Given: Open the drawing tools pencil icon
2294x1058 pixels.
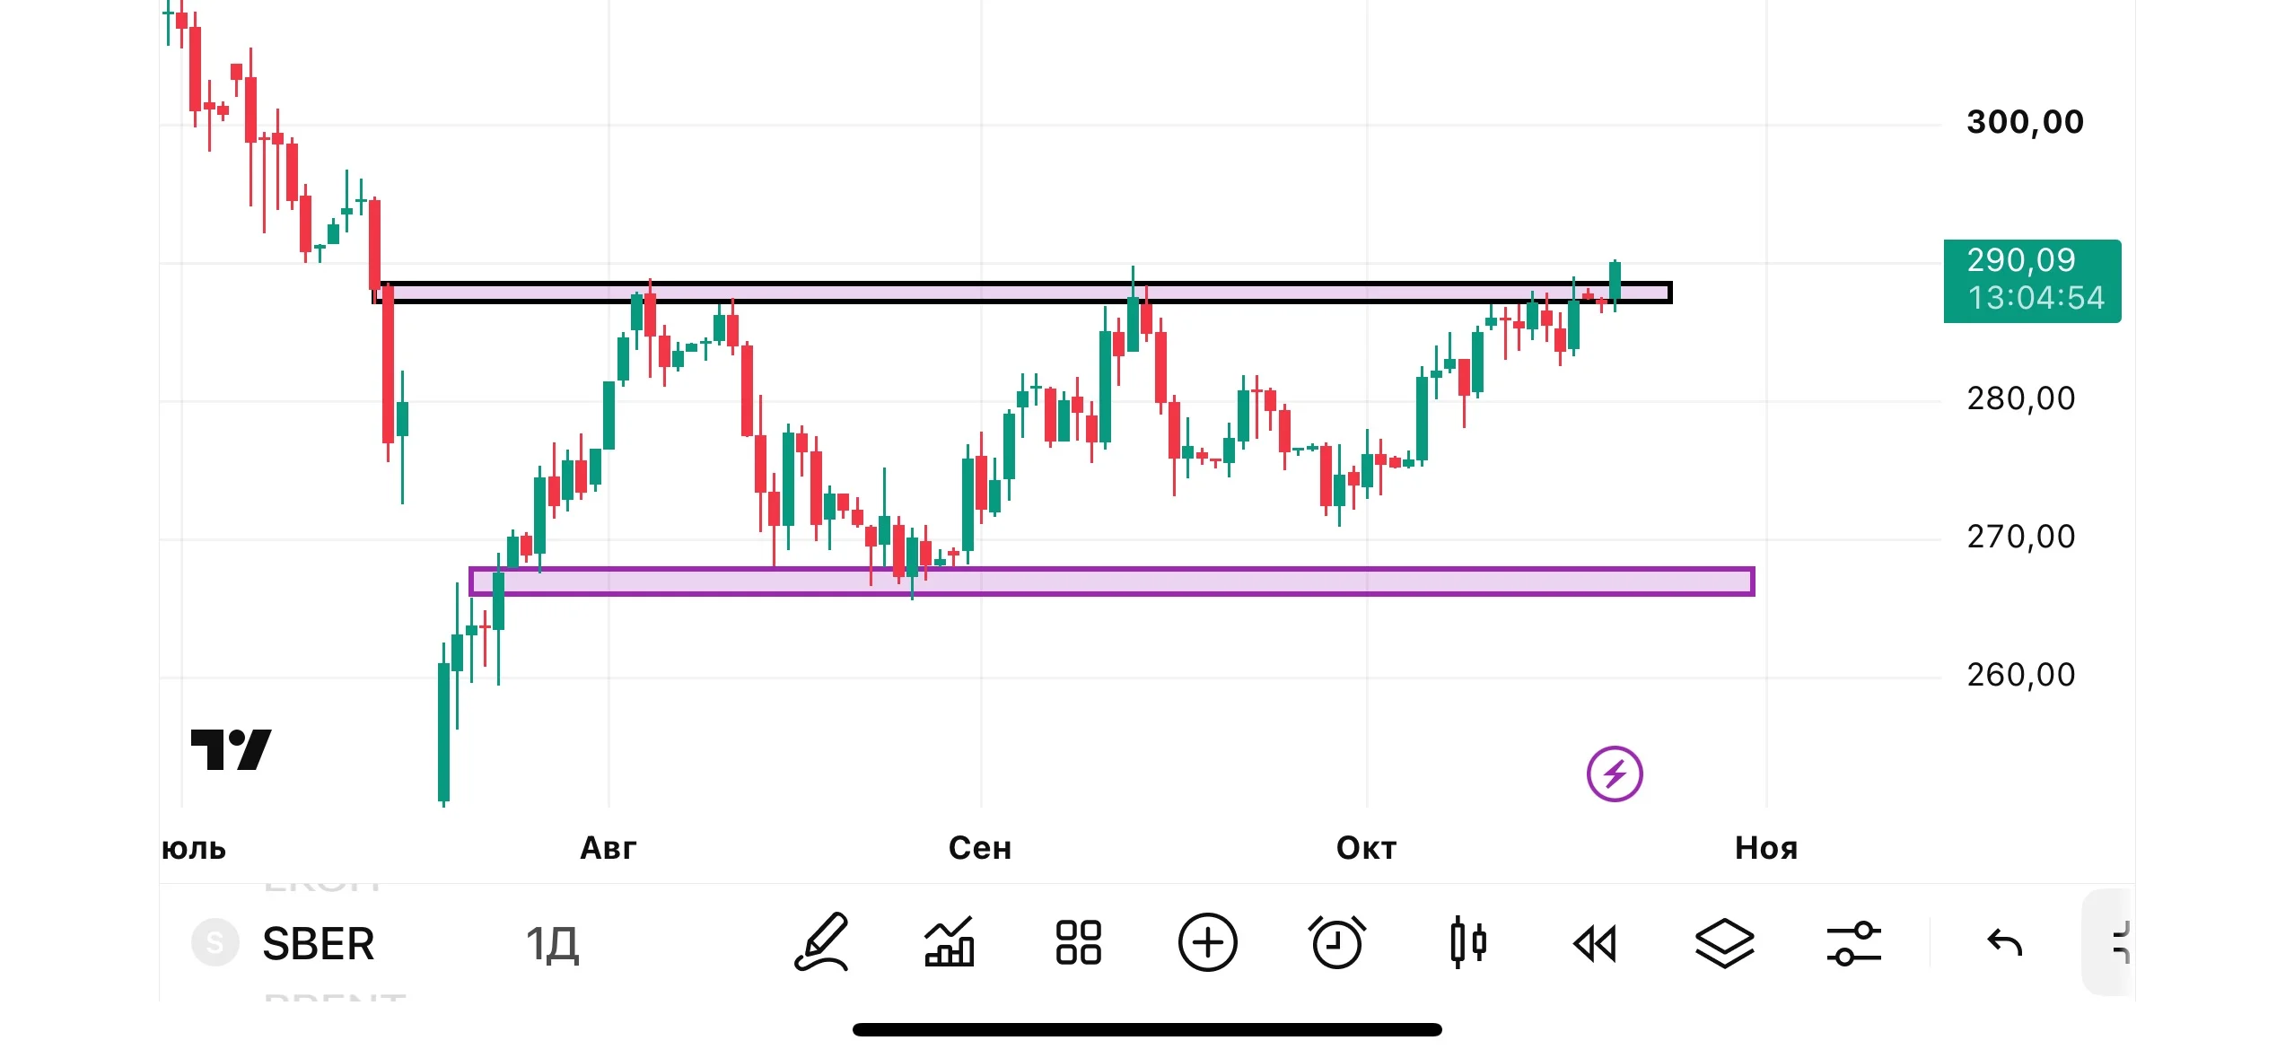Looking at the screenshot, I should pos(821,942).
